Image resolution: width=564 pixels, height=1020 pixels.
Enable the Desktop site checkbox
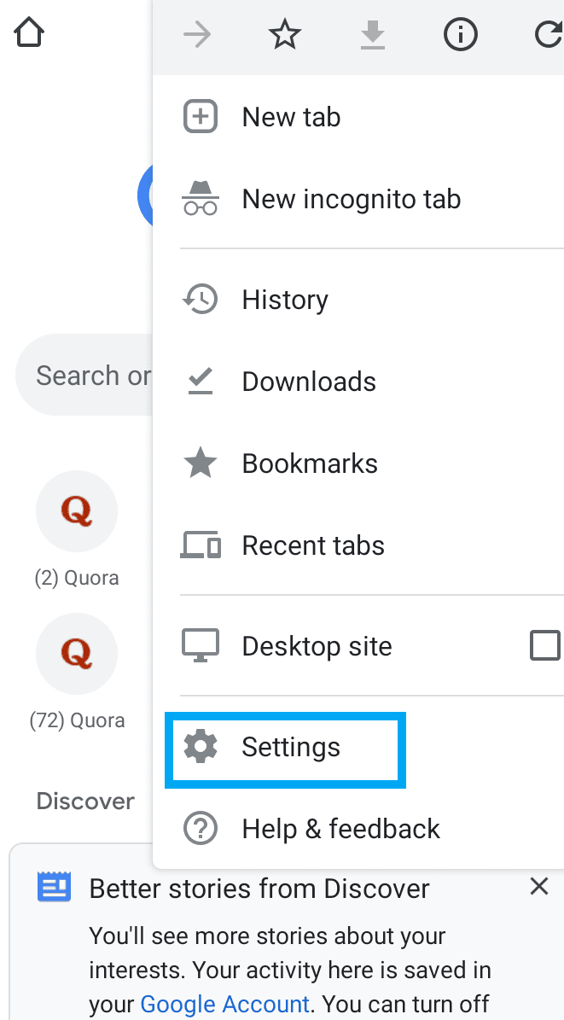click(545, 646)
